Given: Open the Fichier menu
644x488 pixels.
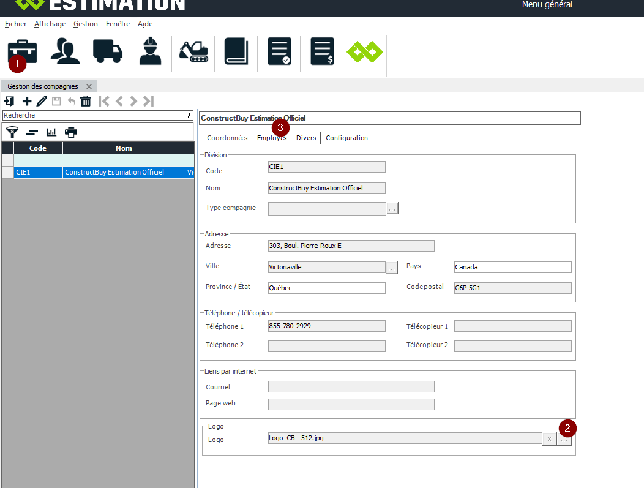Looking at the screenshot, I should (x=15, y=24).
